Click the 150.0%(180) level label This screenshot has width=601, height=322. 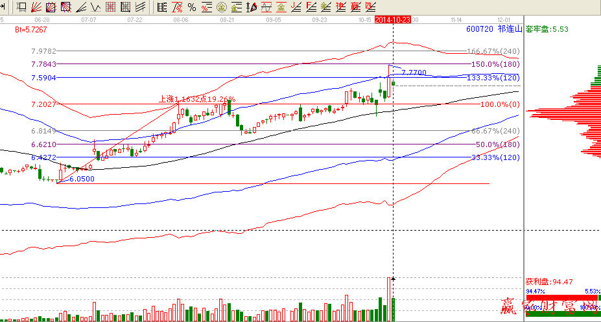[495, 64]
